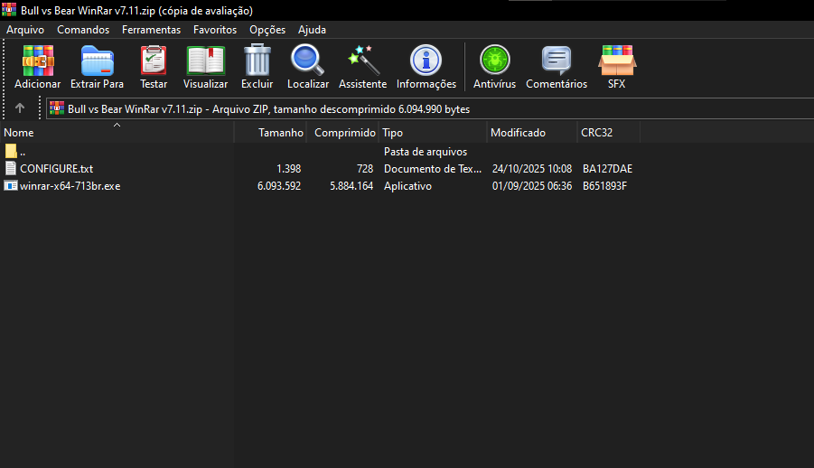Open the Ferramentas menu

151,30
